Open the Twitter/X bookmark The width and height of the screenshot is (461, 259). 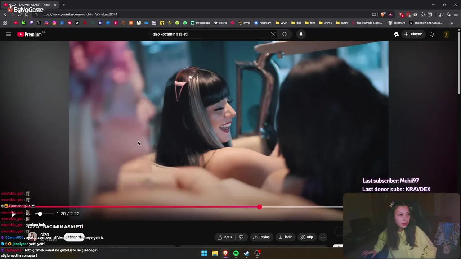(39, 23)
